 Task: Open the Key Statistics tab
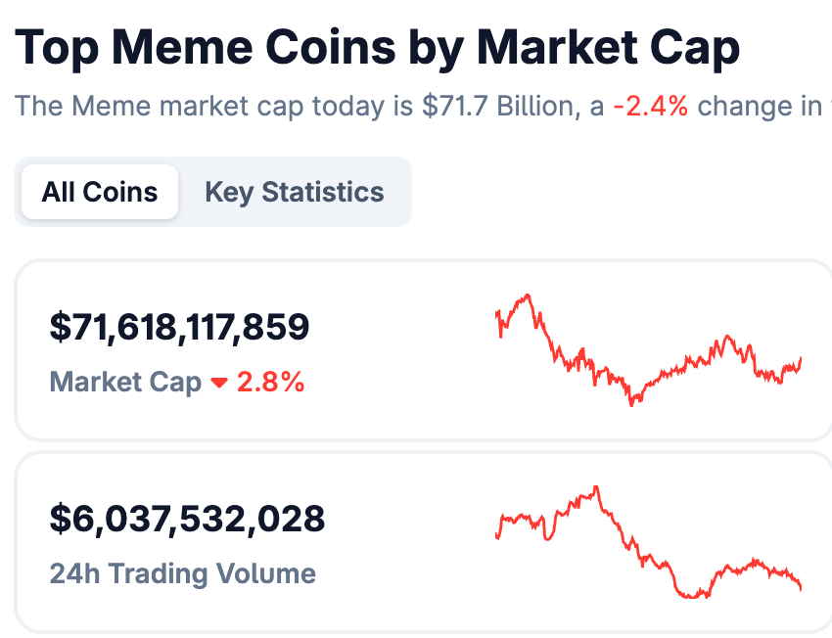click(x=295, y=192)
